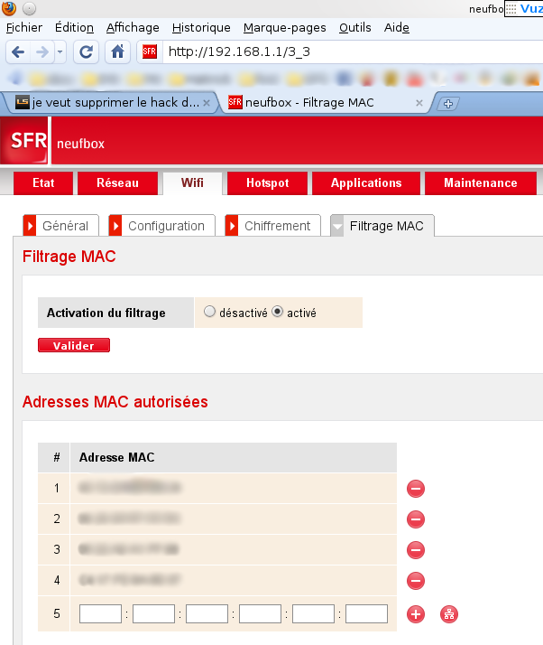Image resolution: width=543 pixels, height=645 pixels.
Task: Open the Marque-pages menu
Action: pyautogui.click(x=285, y=28)
